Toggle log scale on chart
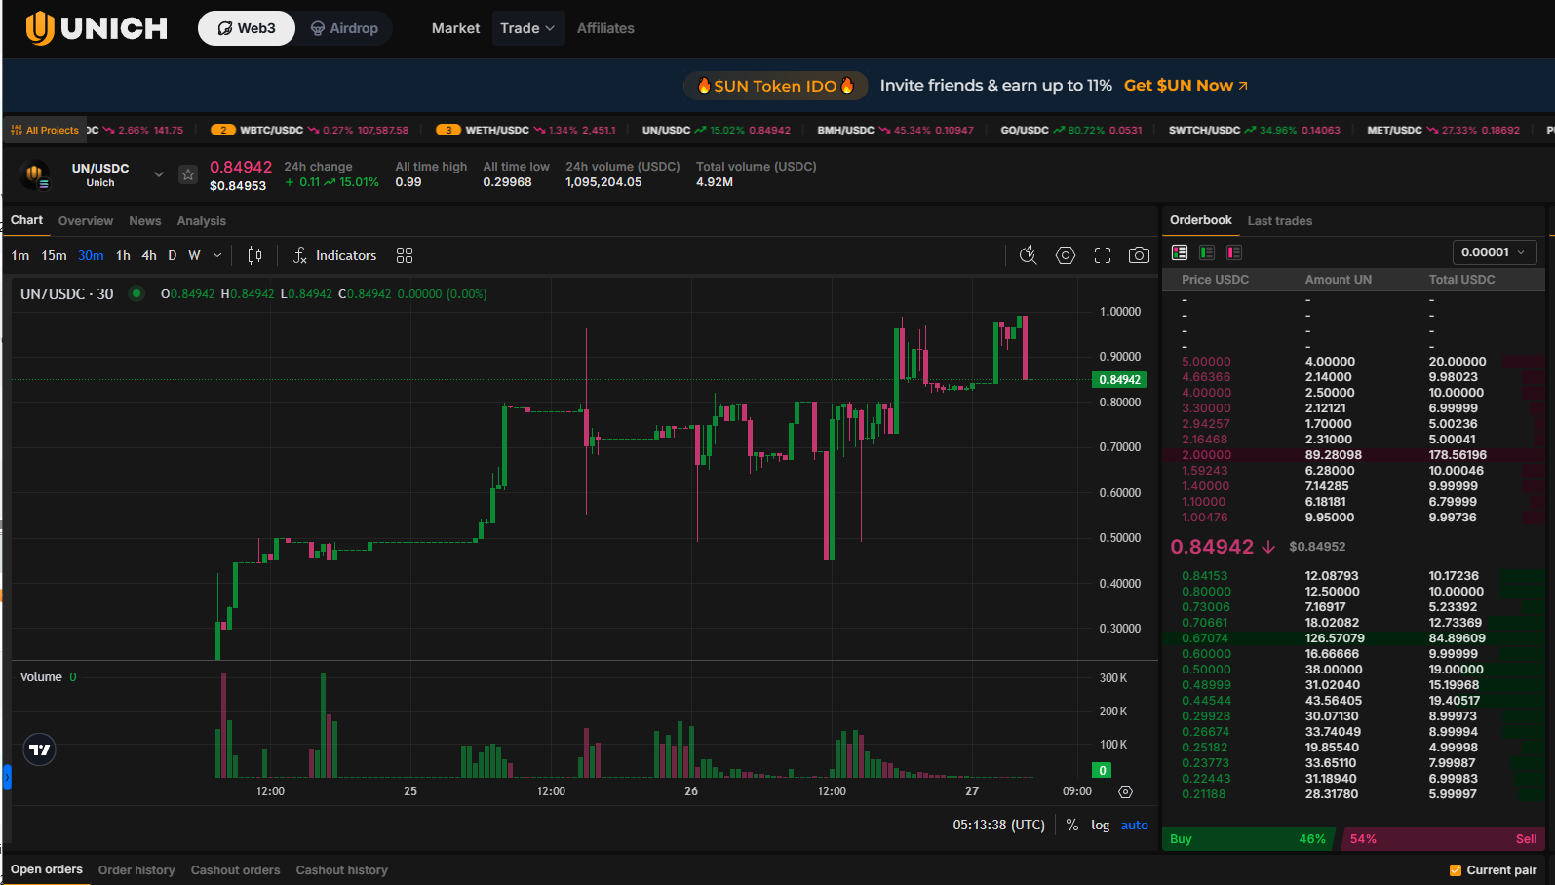Screen dimensions: 1555x885 (1100, 825)
